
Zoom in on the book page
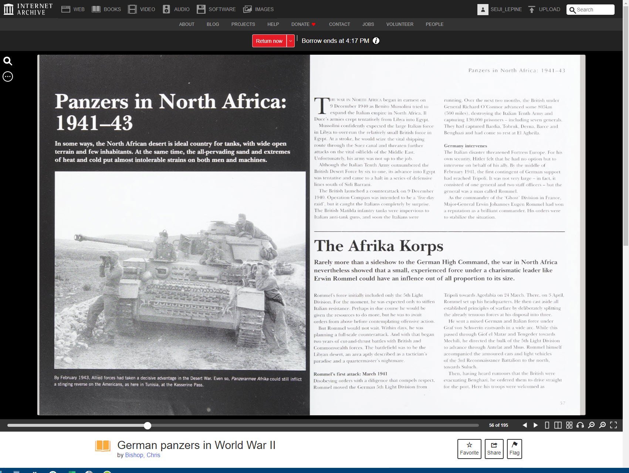602,425
